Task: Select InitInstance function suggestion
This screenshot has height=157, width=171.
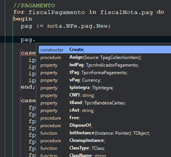Action: 105,133
